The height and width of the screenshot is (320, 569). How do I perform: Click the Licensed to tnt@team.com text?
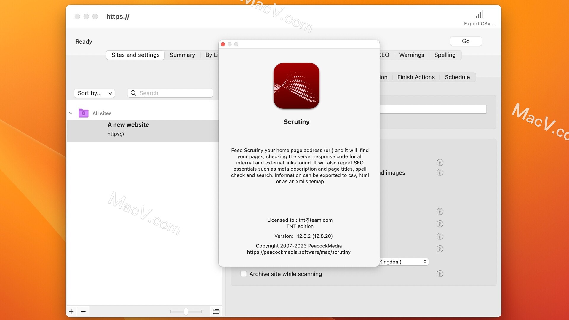tap(300, 220)
